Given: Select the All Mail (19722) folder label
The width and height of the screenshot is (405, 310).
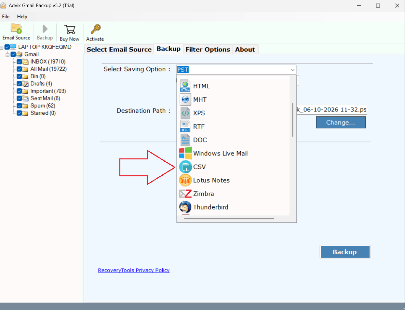Looking at the screenshot, I should point(48,69).
